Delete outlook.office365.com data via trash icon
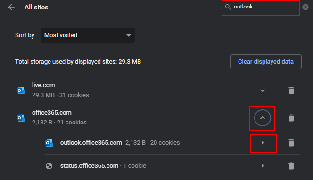The width and height of the screenshot is (313, 180). 291,143
